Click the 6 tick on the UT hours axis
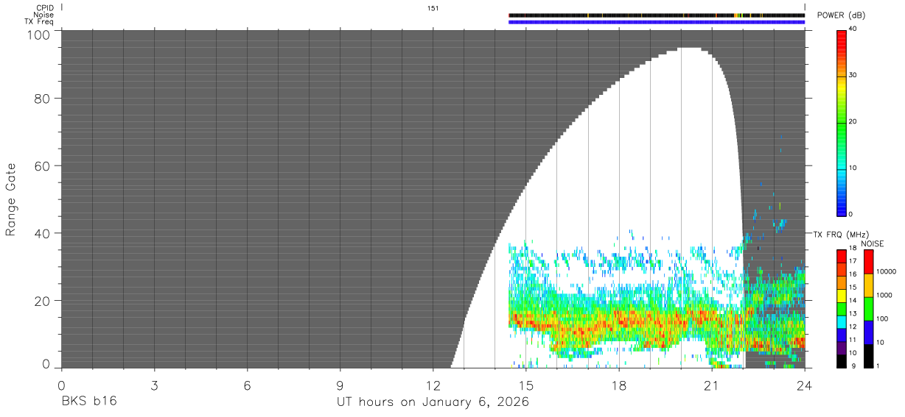 247,385
